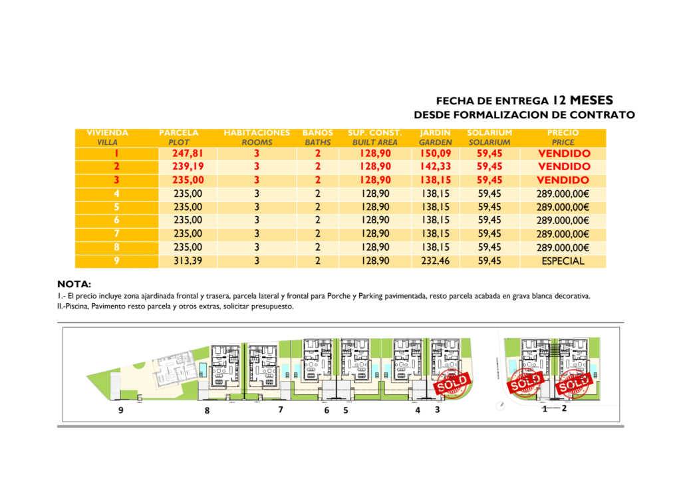Click the 289.000,00€ price for villa 5

563,207
